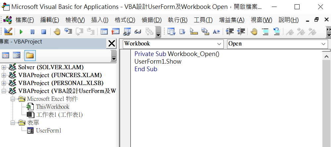Expand VBAProject (PERSONAL.XLSB) node
331x147 pixels.
coord(4,83)
